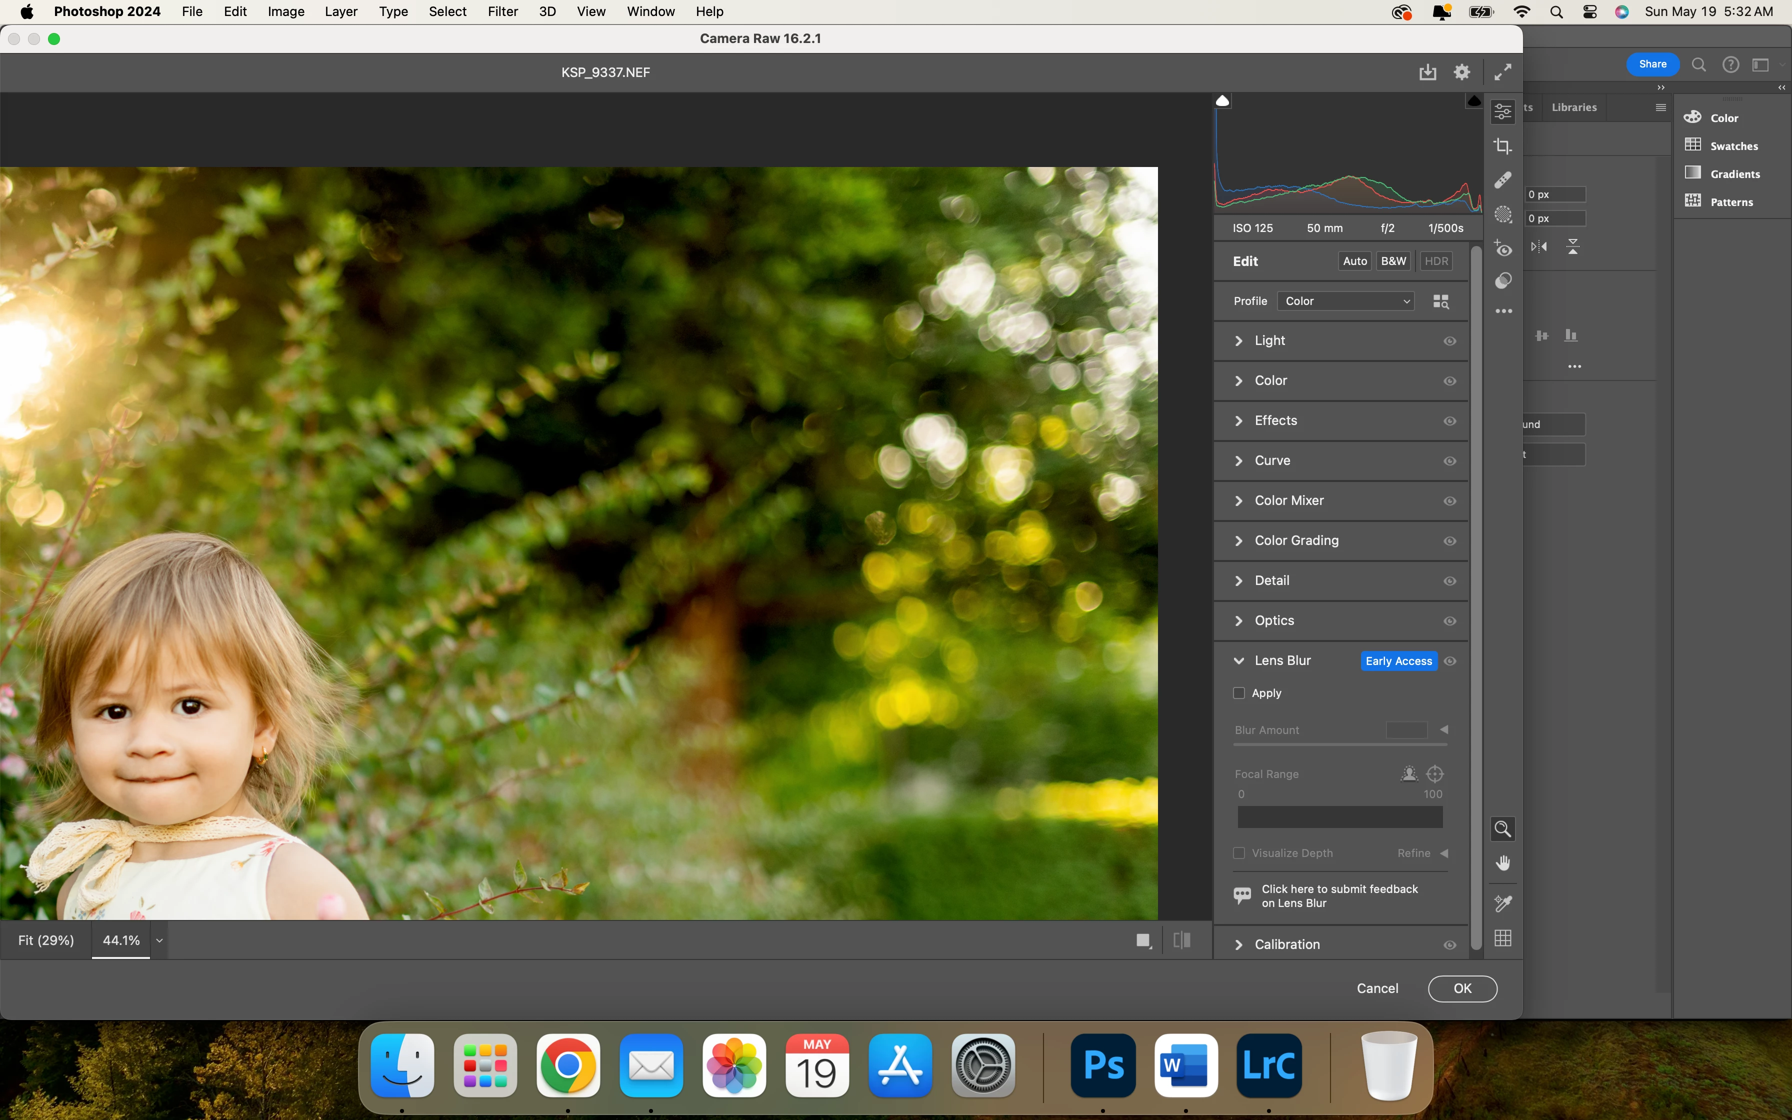
Task: Hide the Color Mixer panel edits
Action: pyautogui.click(x=1450, y=500)
